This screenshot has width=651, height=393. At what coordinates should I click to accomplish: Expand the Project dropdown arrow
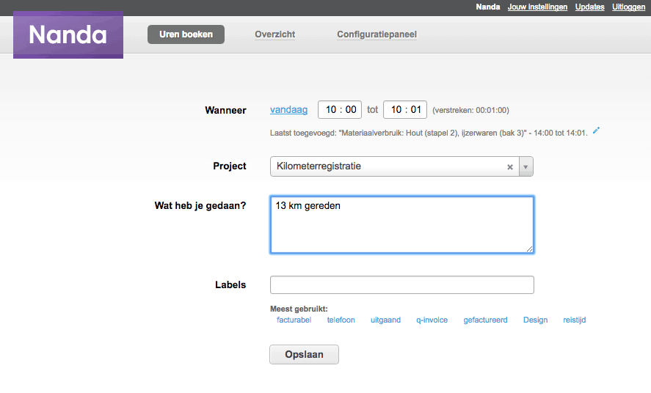click(x=525, y=166)
